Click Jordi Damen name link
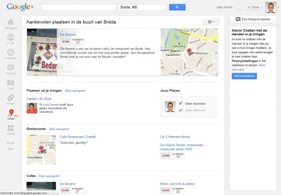This screenshot has height=195, width=281. tap(51, 105)
